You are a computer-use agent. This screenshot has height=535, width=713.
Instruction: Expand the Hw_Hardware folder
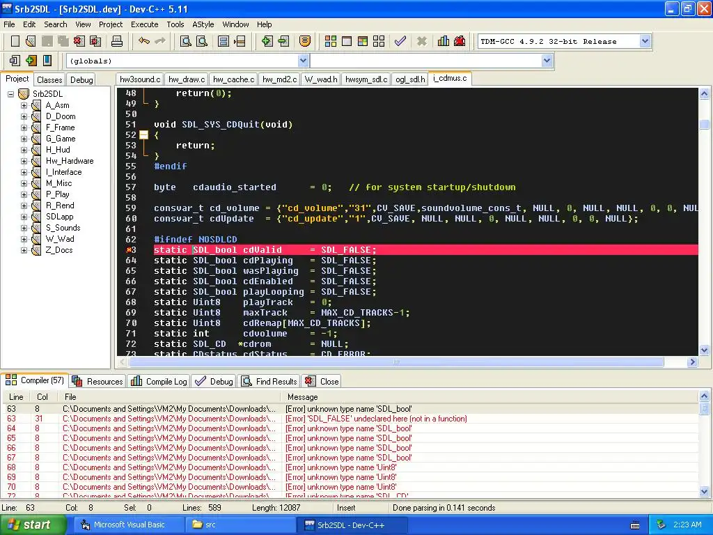[x=24, y=161]
